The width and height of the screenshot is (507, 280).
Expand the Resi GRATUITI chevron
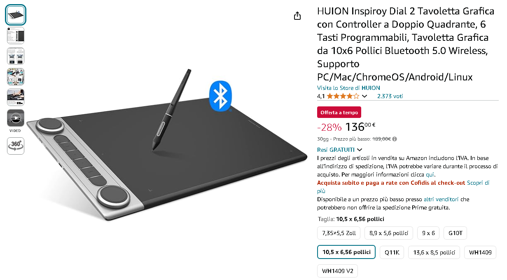360,150
